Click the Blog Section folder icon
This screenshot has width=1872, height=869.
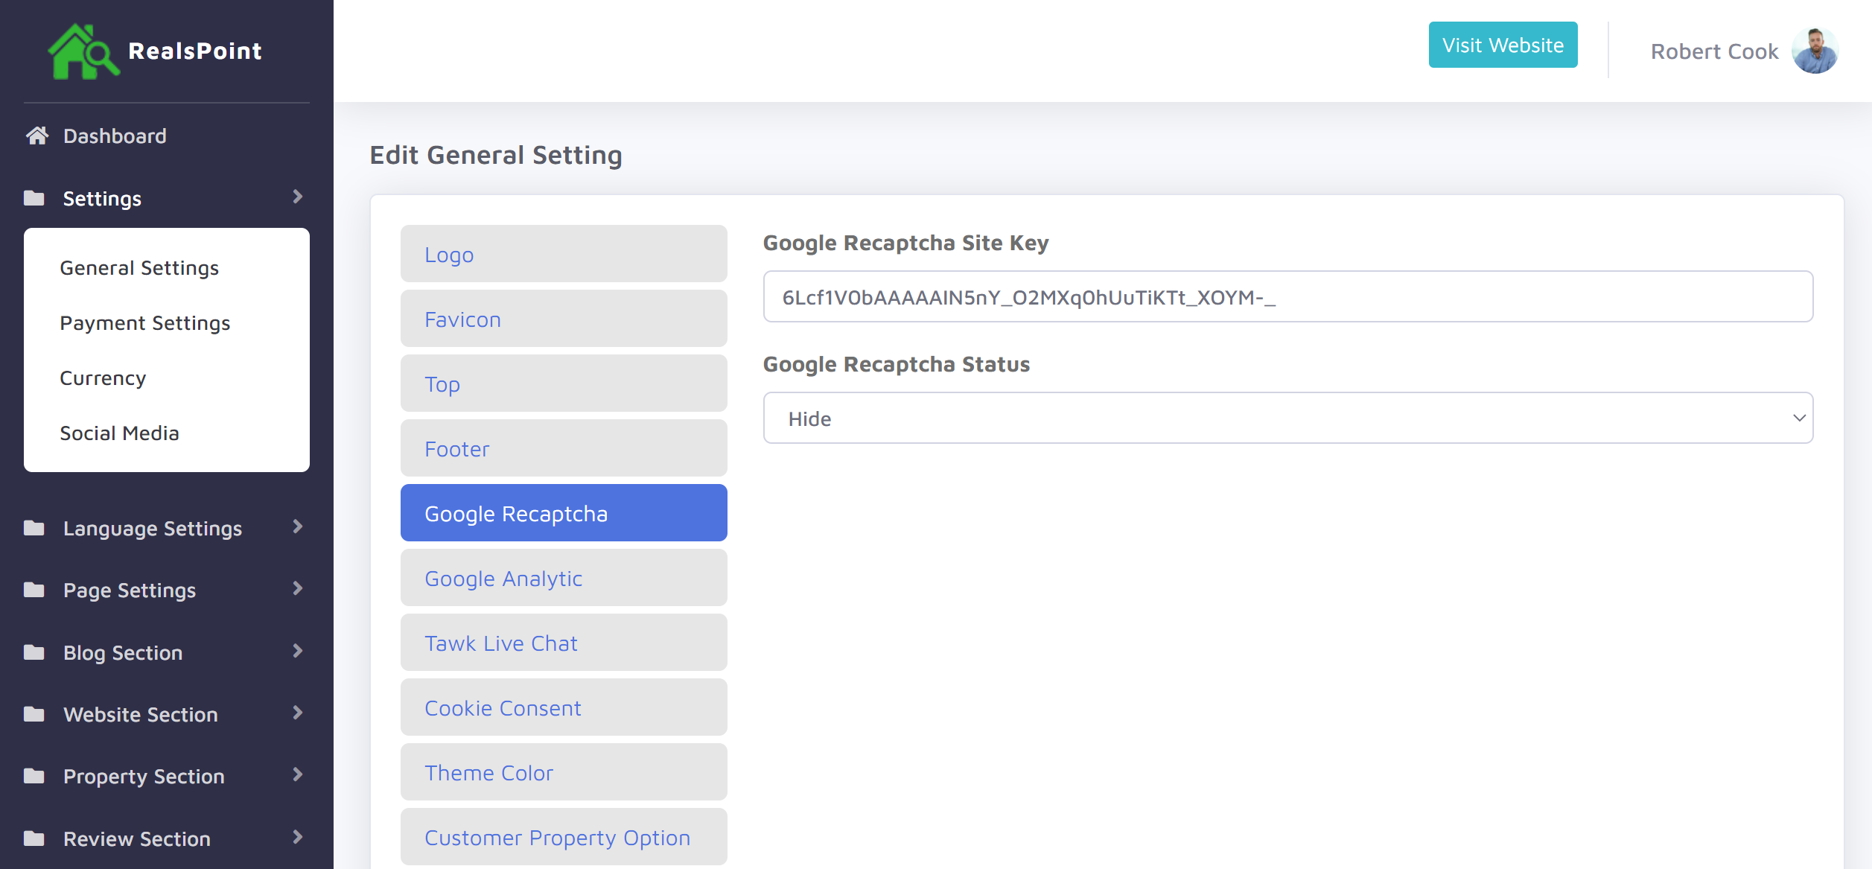click(34, 652)
